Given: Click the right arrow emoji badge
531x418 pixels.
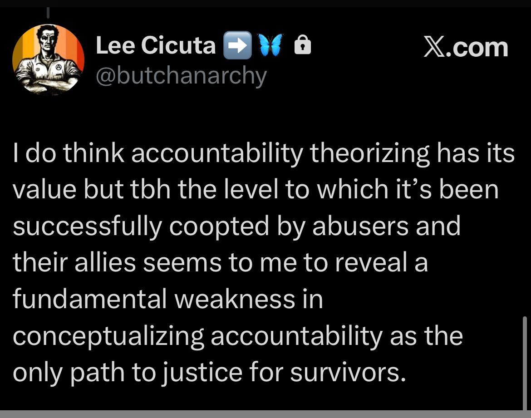Looking at the screenshot, I should pyautogui.click(x=237, y=45).
